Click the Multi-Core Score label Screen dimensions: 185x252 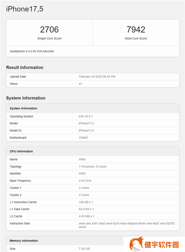136,38
